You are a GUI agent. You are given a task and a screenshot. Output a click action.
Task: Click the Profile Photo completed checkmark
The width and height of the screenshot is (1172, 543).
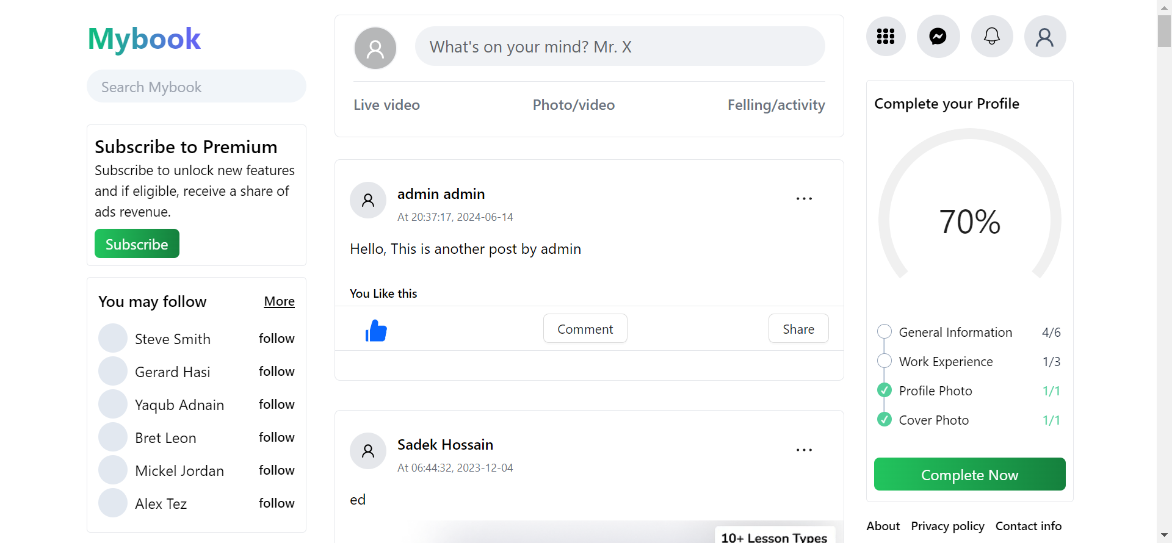(884, 390)
